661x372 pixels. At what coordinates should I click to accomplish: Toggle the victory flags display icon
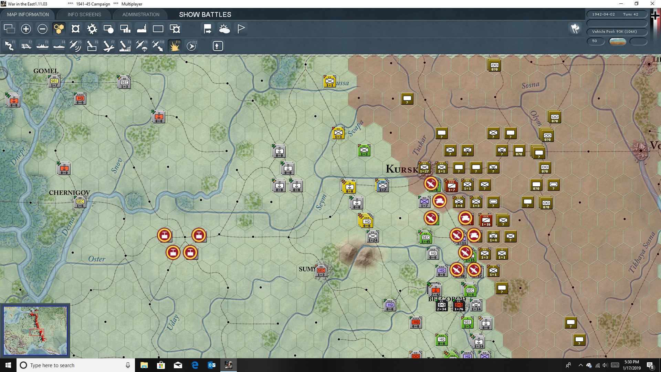coord(241,29)
